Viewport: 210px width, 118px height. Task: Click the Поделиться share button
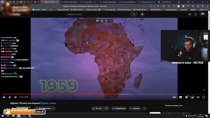click(x=119, y=108)
